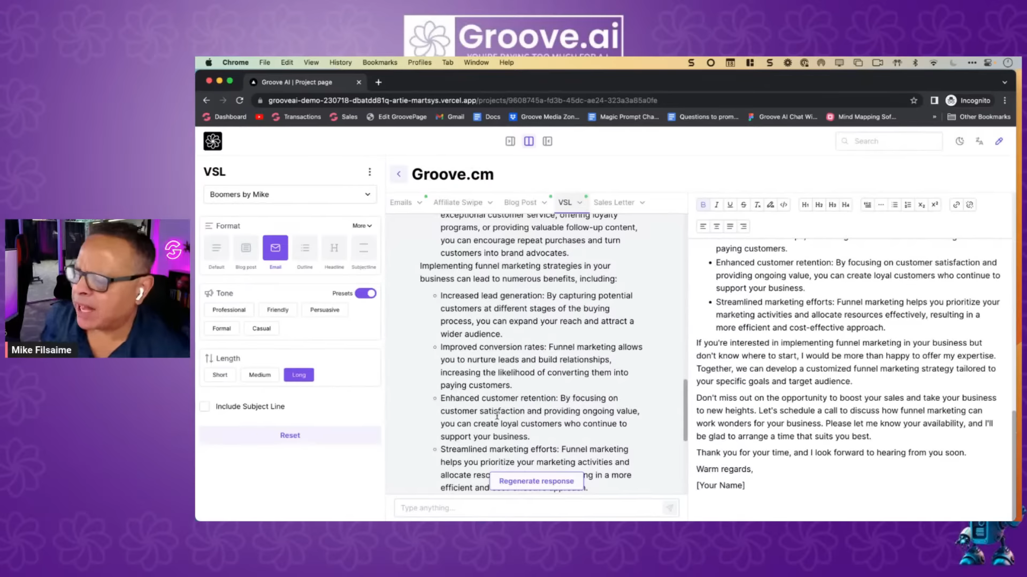Expand the Affiliate Swipe dropdown arrow
The width and height of the screenshot is (1027, 577).
coord(490,203)
